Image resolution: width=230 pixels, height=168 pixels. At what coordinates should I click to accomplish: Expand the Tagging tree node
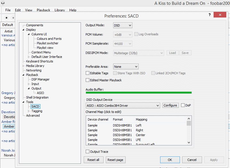pyautogui.click(x=29, y=111)
